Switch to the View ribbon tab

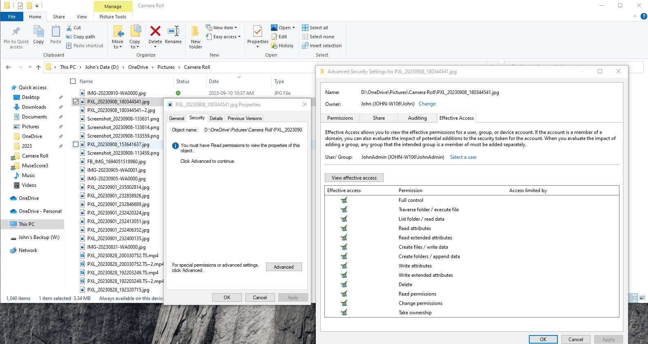point(82,17)
